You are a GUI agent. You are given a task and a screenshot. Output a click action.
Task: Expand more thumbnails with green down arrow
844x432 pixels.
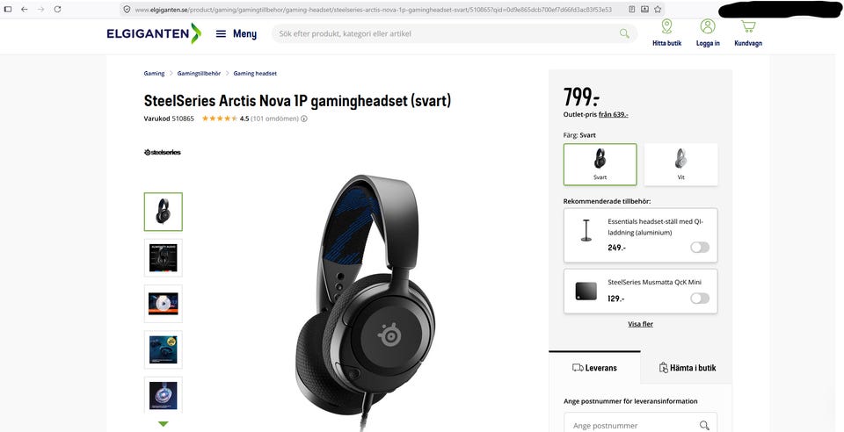coord(164,424)
